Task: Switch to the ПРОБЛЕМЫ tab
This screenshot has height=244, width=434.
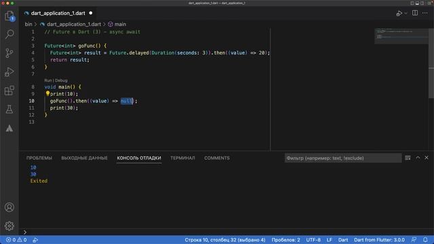Action: coord(39,158)
